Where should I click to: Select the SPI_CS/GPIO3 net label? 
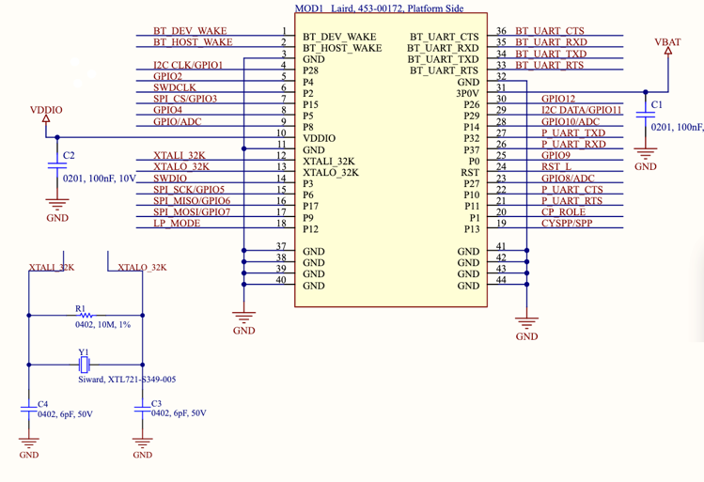pos(185,99)
